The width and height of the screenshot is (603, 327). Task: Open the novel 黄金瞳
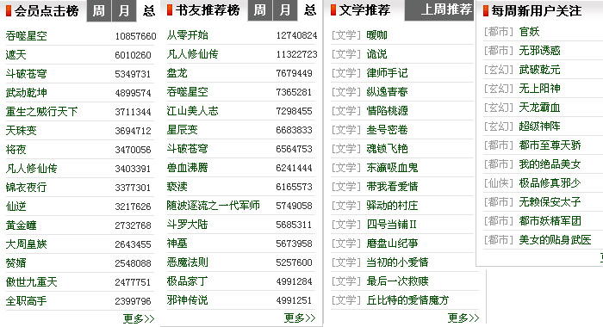(x=22, y=225)
